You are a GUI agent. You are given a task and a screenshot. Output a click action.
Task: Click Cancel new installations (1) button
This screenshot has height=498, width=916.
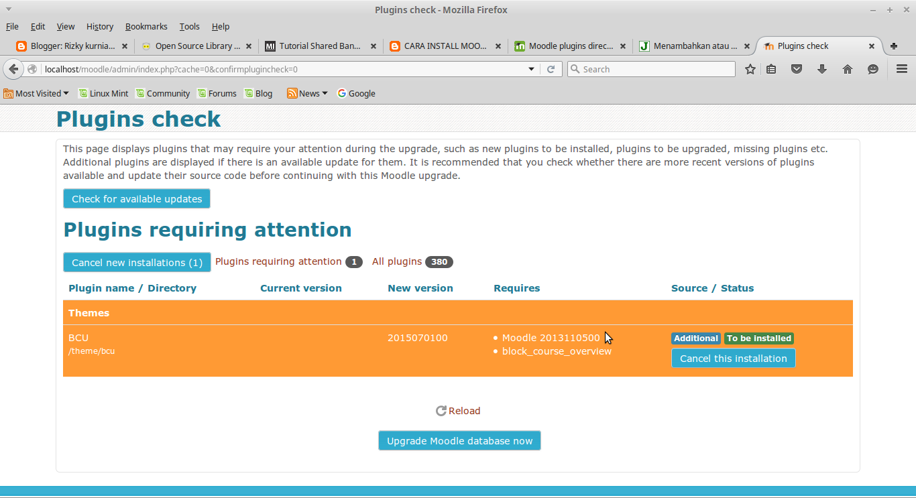[x=137, y=263]
